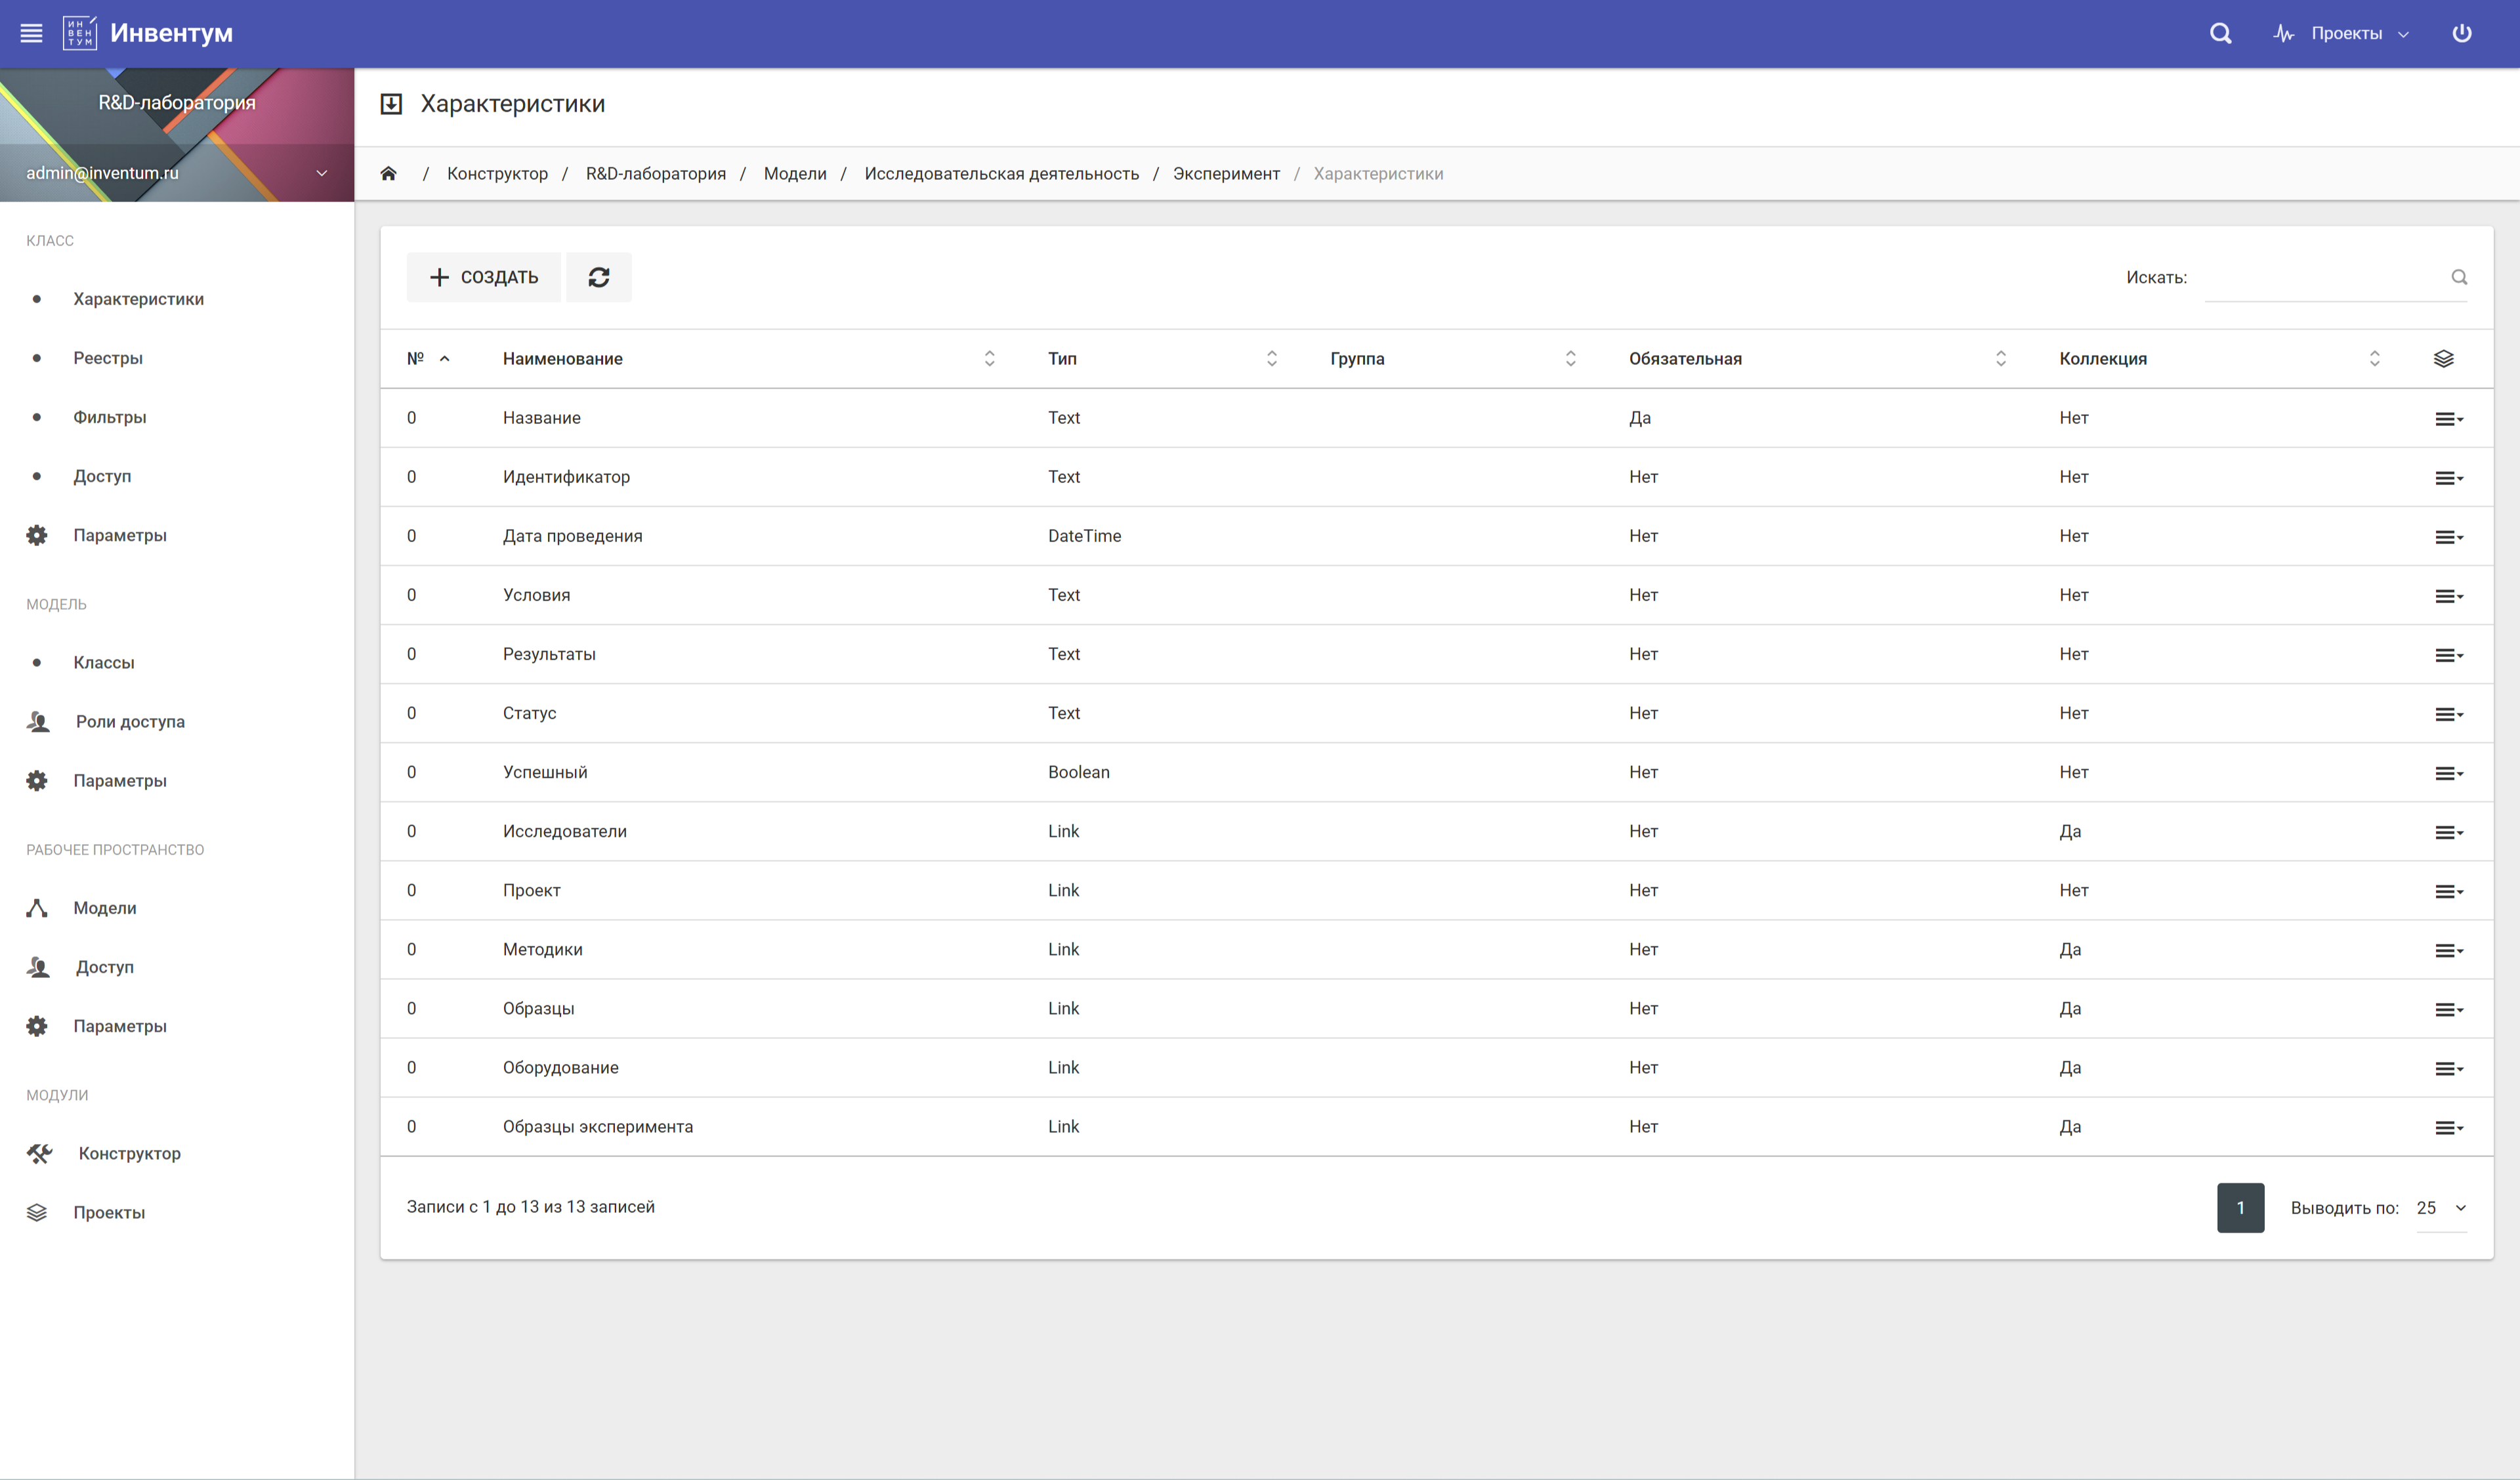The width and height of the screenshot is (2520, 1480).
Task: Open Доступ in the Класс section
Action: click(x=101, y=476)
